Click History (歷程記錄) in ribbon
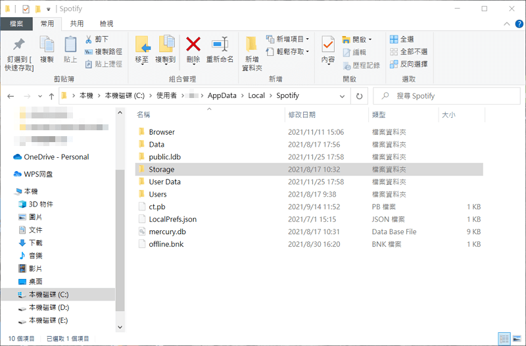526x346 pixels. tap(361, 65)
